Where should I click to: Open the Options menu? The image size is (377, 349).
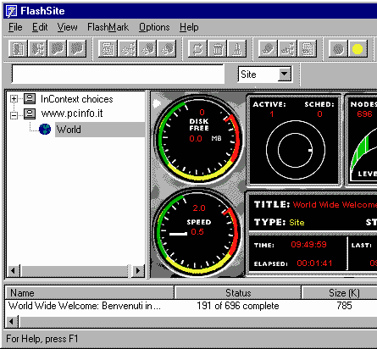(x=154, y=27)
